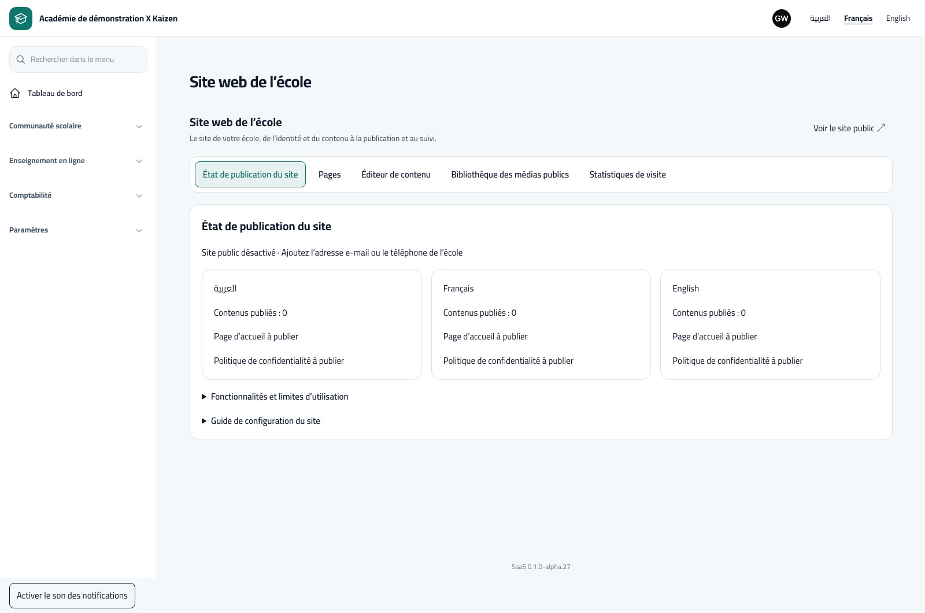This screenshot has height=613, width=925.
Task: Click the search magnifier icon in menu
Action: [x=21, y=60]
